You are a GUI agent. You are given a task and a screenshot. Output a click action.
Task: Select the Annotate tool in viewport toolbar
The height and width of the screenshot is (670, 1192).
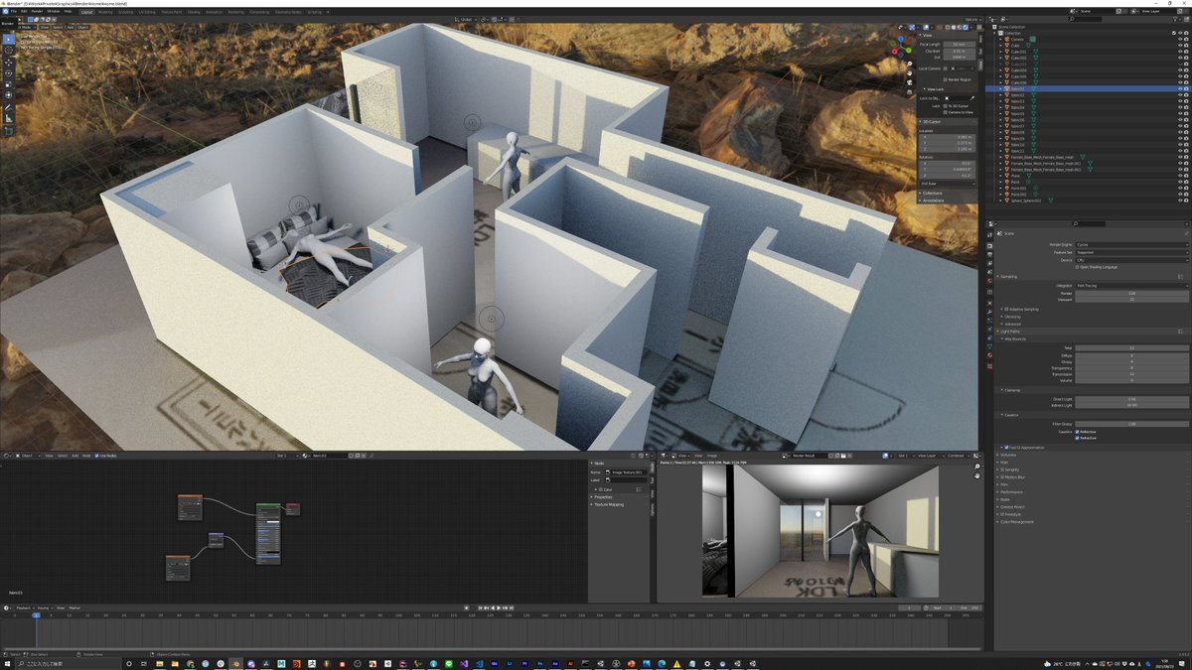coord(9,107)
